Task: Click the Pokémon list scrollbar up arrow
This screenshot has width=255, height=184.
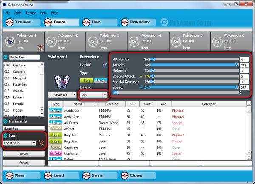Action: (42, 64)
